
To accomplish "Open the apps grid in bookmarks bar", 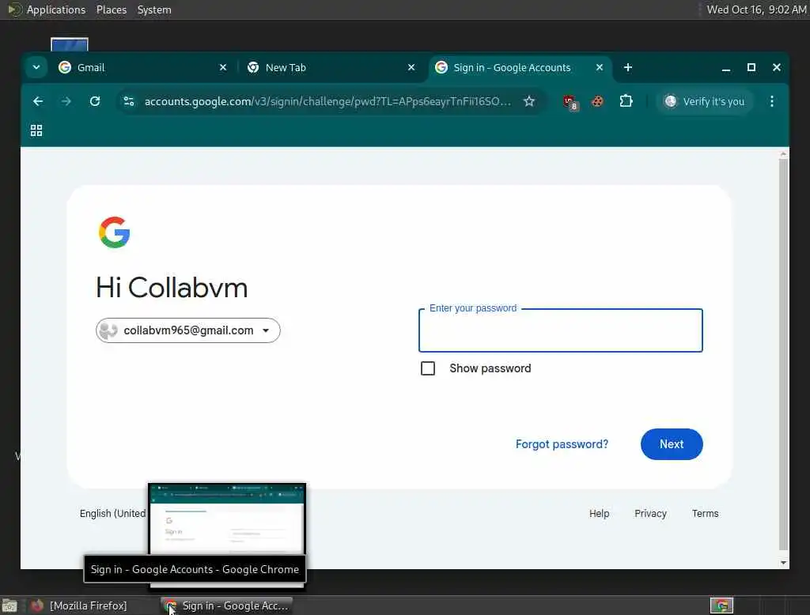I will [36, 130].
